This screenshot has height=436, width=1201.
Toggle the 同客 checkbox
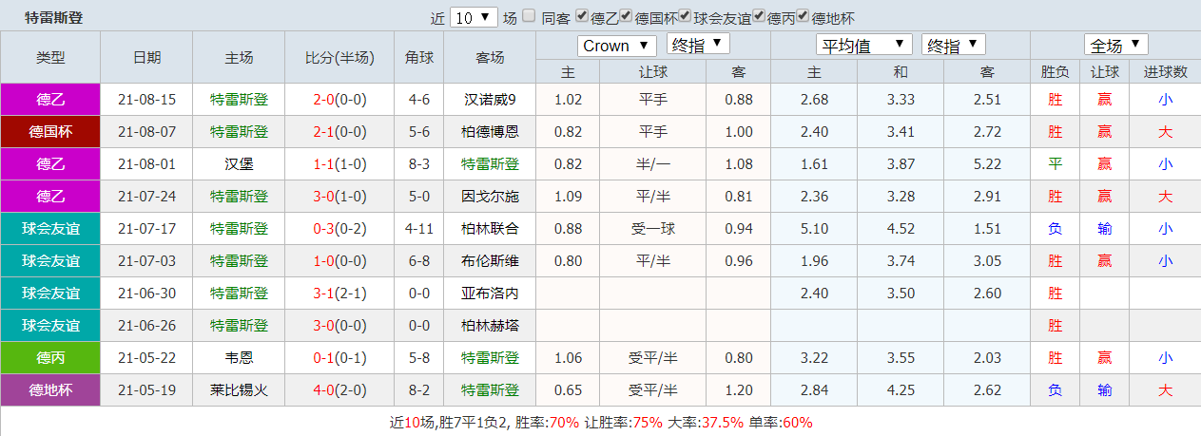530,16
